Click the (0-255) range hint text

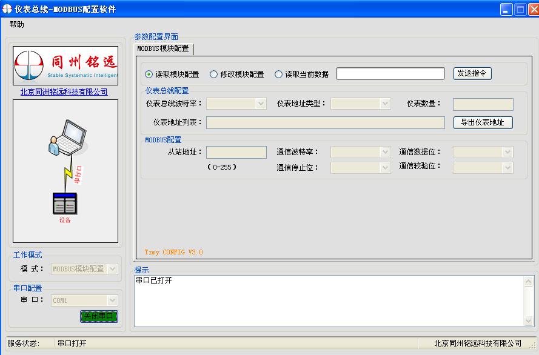click(x=222, y=167)
